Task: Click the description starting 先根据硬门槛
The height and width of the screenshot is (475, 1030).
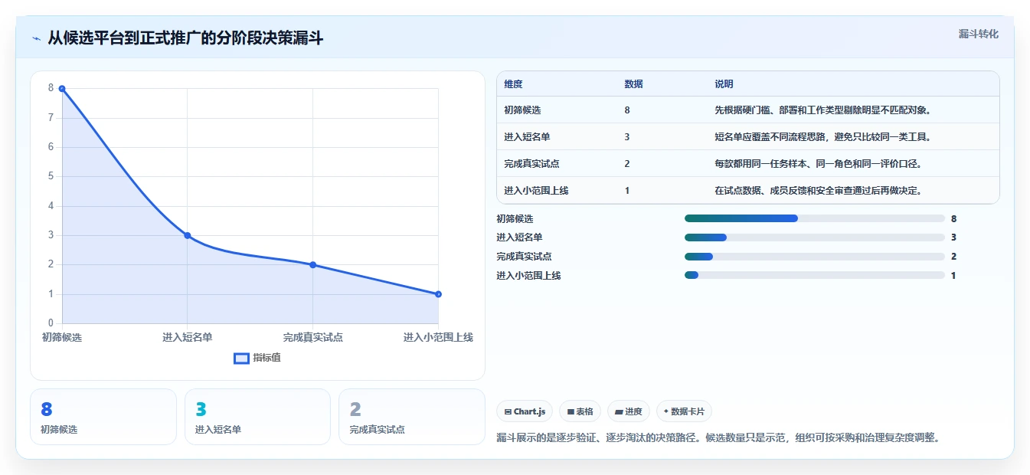Action: (x=822, y=110)
